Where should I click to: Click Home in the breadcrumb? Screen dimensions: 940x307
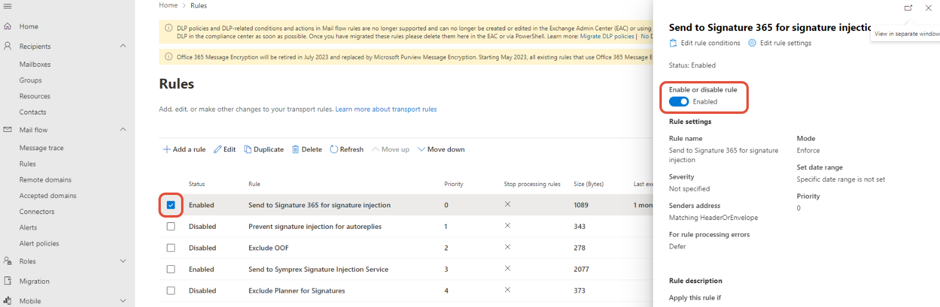pos(168,5)
